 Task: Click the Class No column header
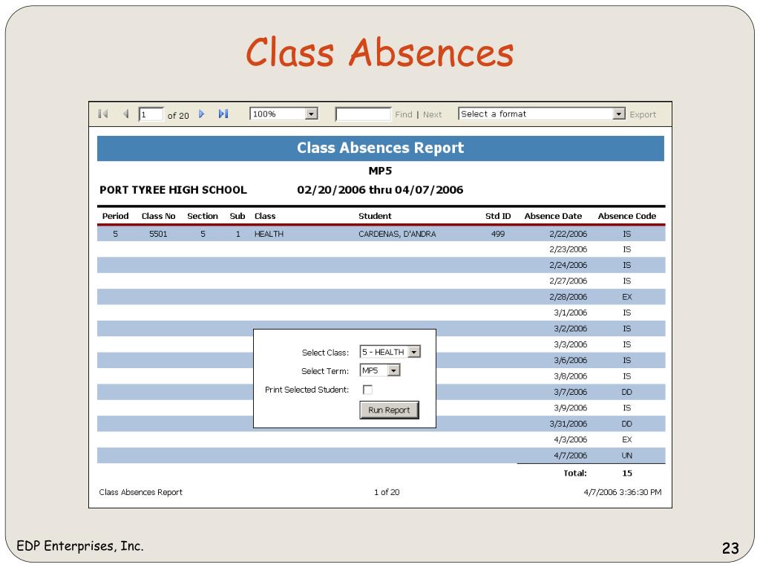tap(159, 216)
